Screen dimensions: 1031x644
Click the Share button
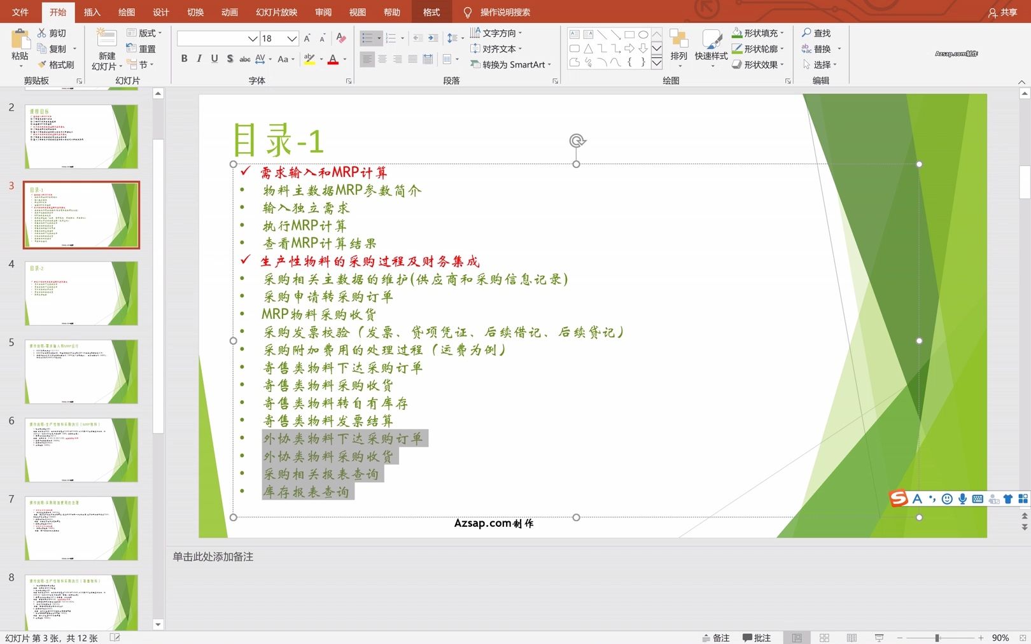point(1003,12)
